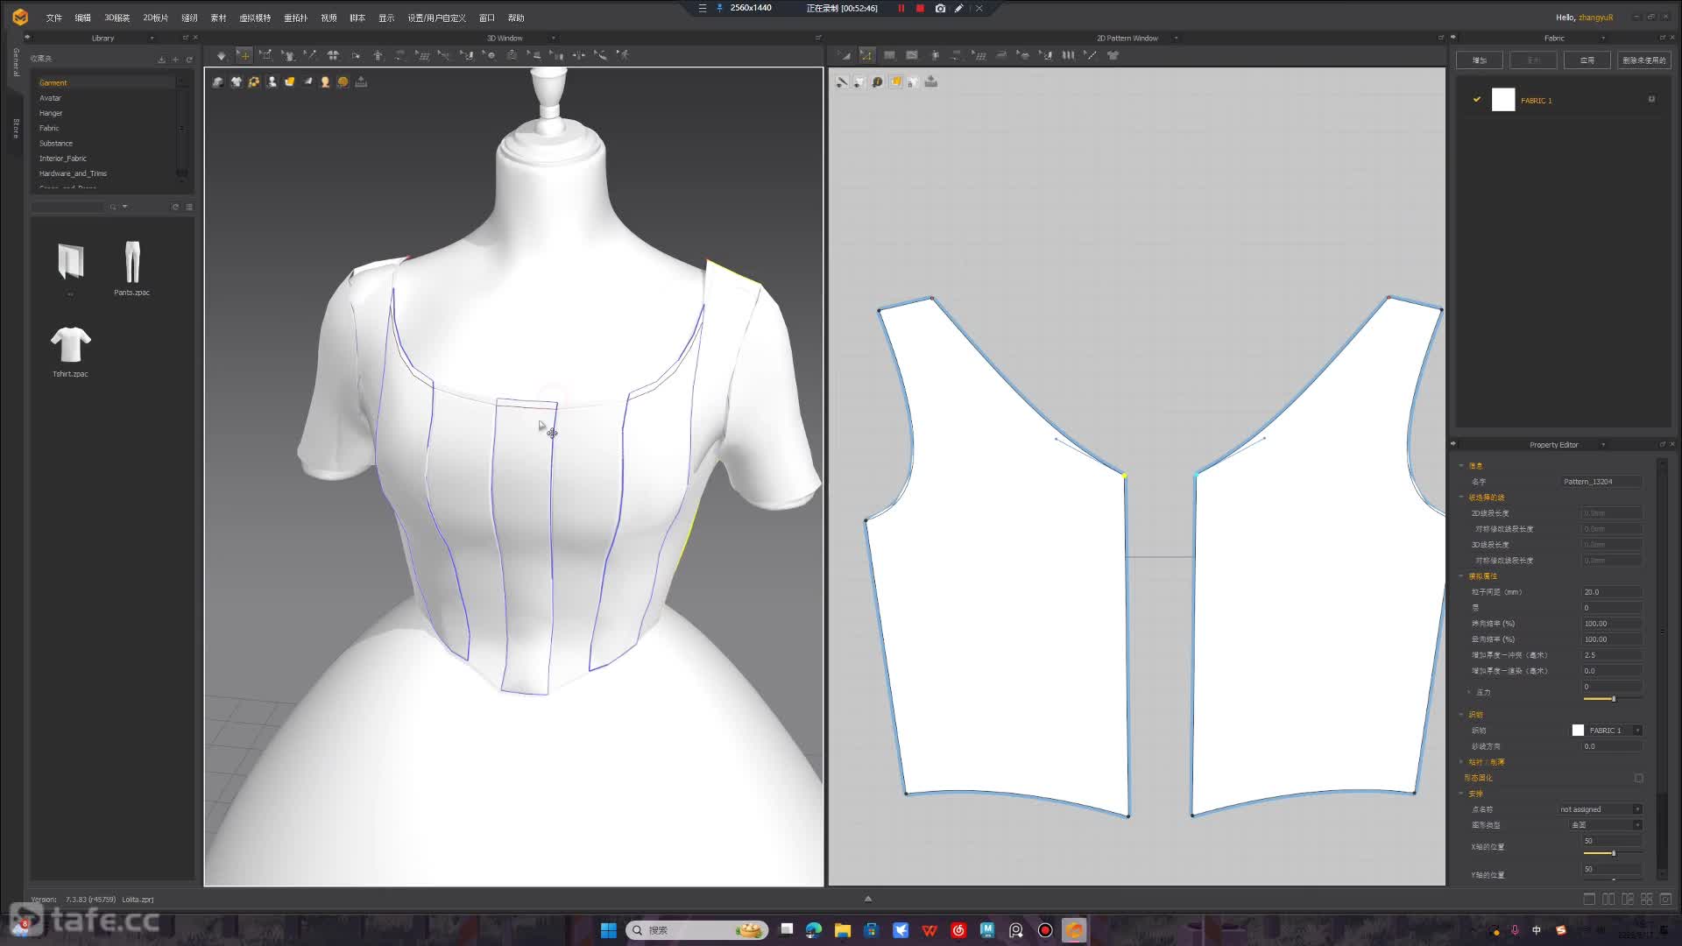Screen dimensions: 1682x946
Task: Adjust the X轴的位置 slider
Action: (x=1612, y=852)
